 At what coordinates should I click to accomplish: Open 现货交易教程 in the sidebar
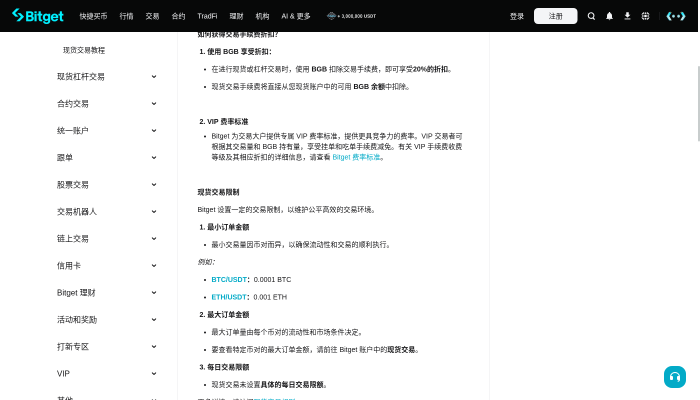coord(84,50)
